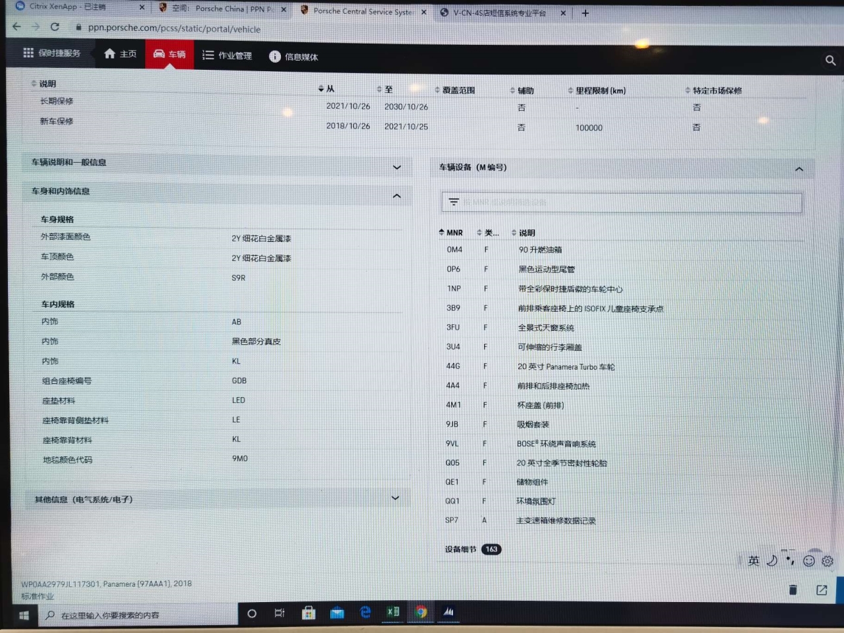
Task: Click the 44G 20 英寸 Panamera Turbo 车轮 row
Action: click(x=620, y=366)
